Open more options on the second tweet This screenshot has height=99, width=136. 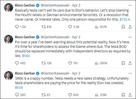tap(130, 37)
